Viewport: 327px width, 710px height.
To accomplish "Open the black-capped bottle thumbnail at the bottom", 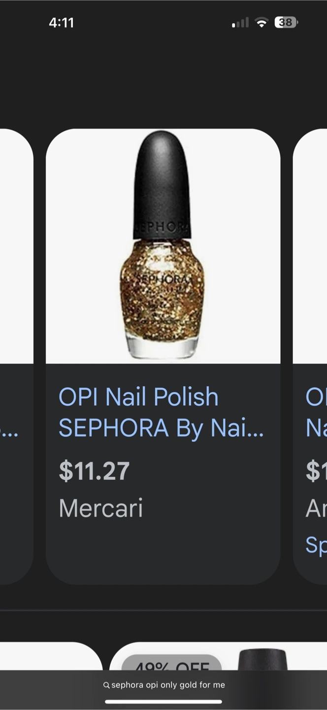I will point(262,660).
